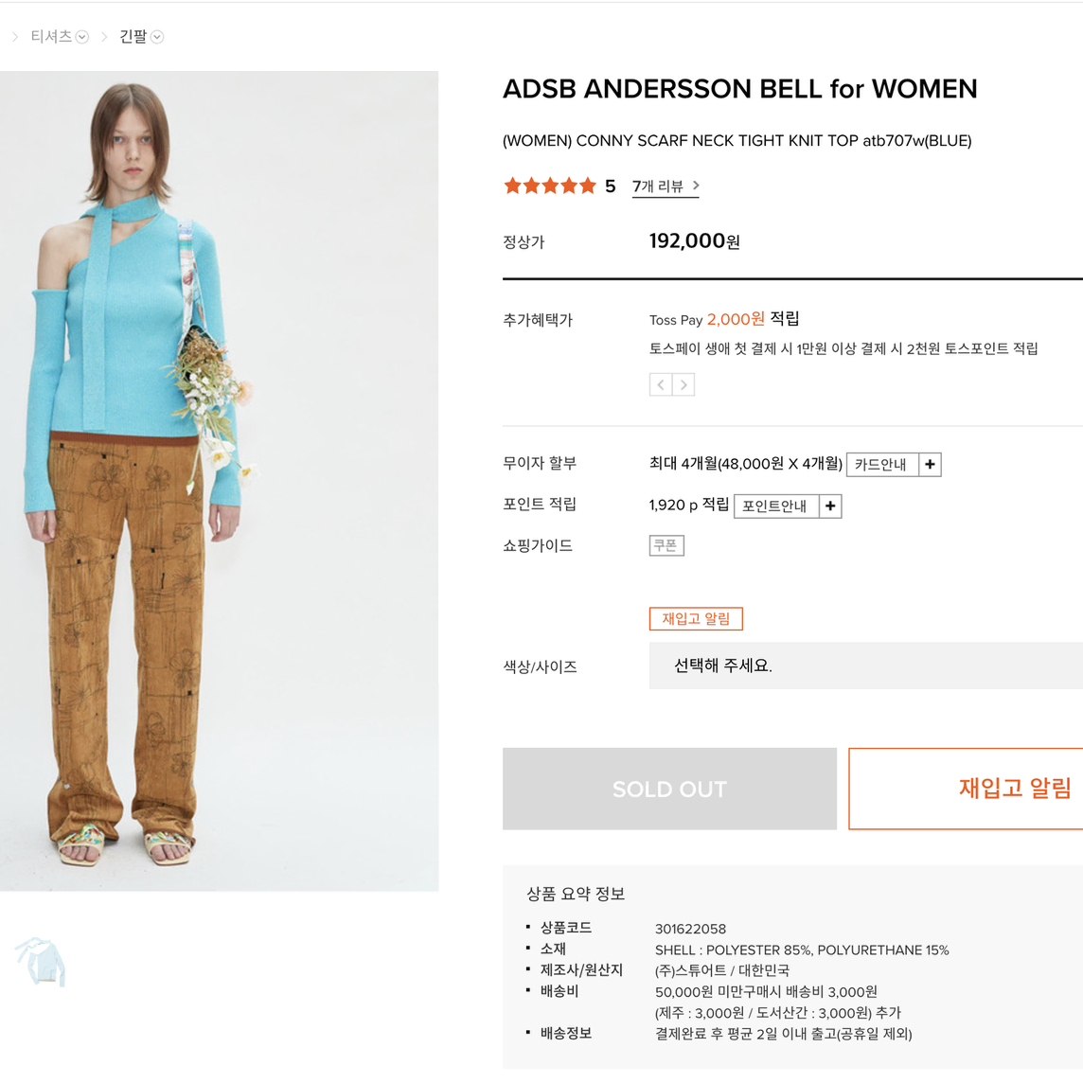1083x1083 pixels.
Task: Click the ADSB ANDERSSON BELL for WOMEN brand title
Action: [739, 89]
